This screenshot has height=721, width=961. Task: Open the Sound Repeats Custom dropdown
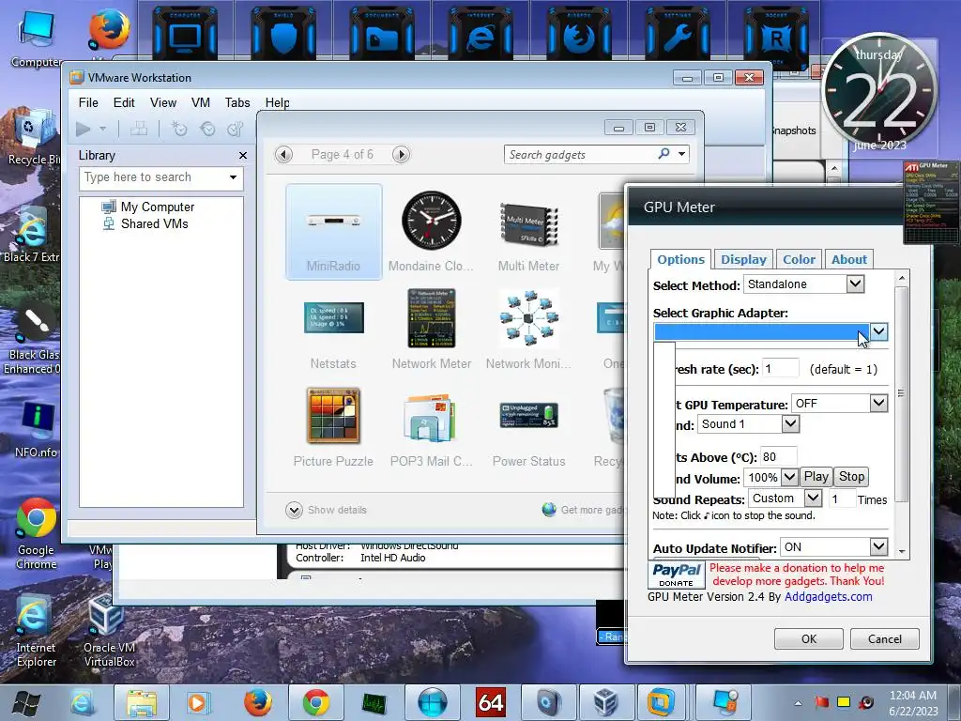point(814,498)
